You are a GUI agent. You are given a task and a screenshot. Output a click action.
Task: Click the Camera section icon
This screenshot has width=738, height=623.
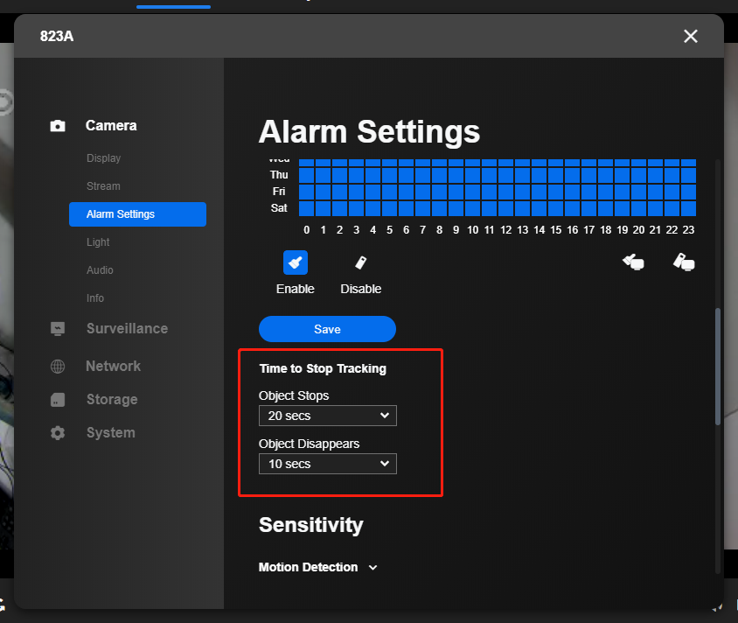(x=58, y=126)
